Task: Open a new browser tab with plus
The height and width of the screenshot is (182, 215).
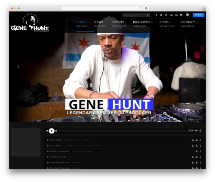Action: coord(204,9)
